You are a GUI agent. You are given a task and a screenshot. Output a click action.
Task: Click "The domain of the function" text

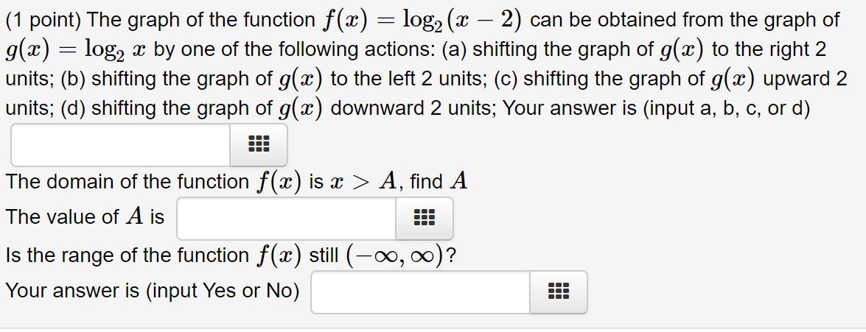(x=128, y=181)
